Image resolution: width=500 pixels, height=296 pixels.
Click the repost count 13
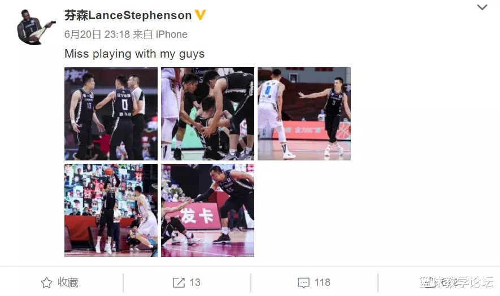[195, 282]
